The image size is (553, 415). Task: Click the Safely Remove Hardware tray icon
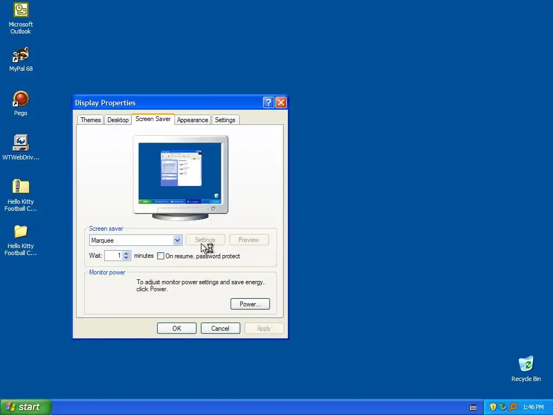click(x=503, y=407)
